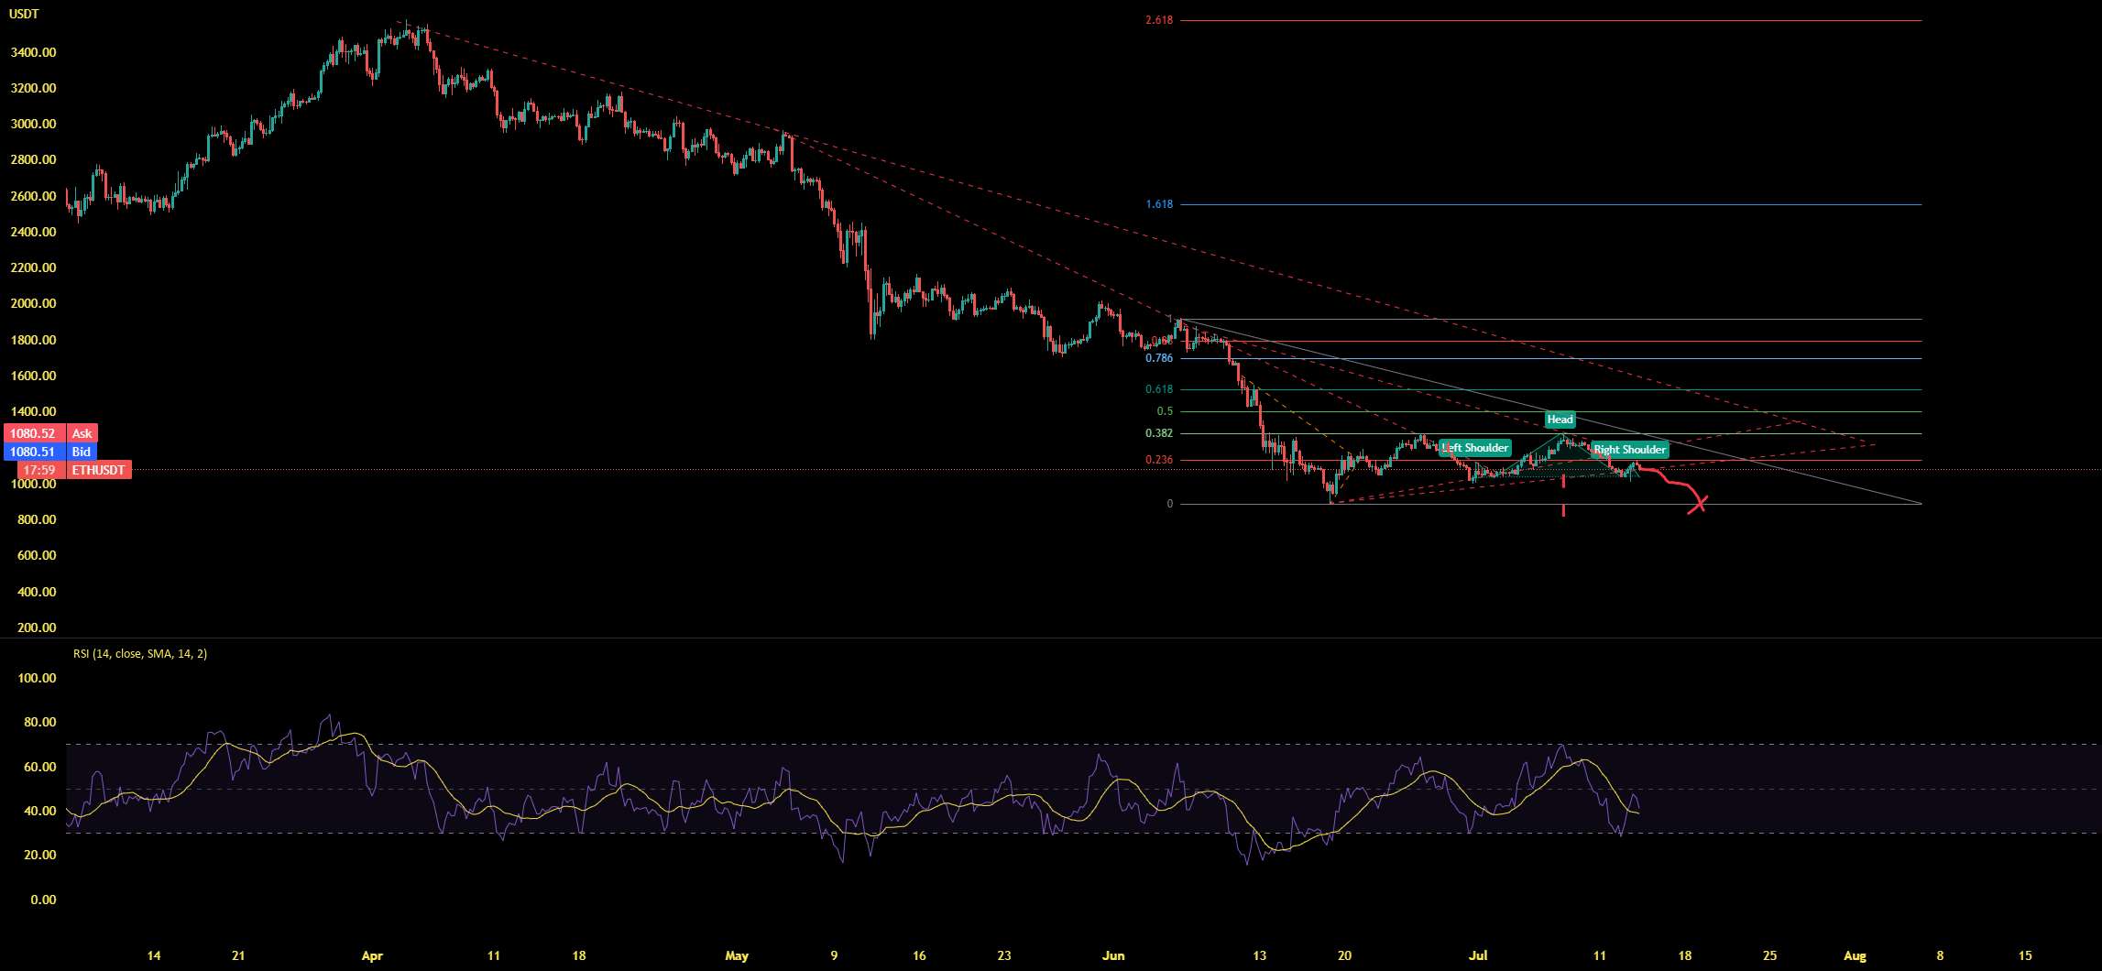This screenshot has width=2102, height=971.
Task: Select the Left Shoulder pattern label
Action: click(1474, 448)
